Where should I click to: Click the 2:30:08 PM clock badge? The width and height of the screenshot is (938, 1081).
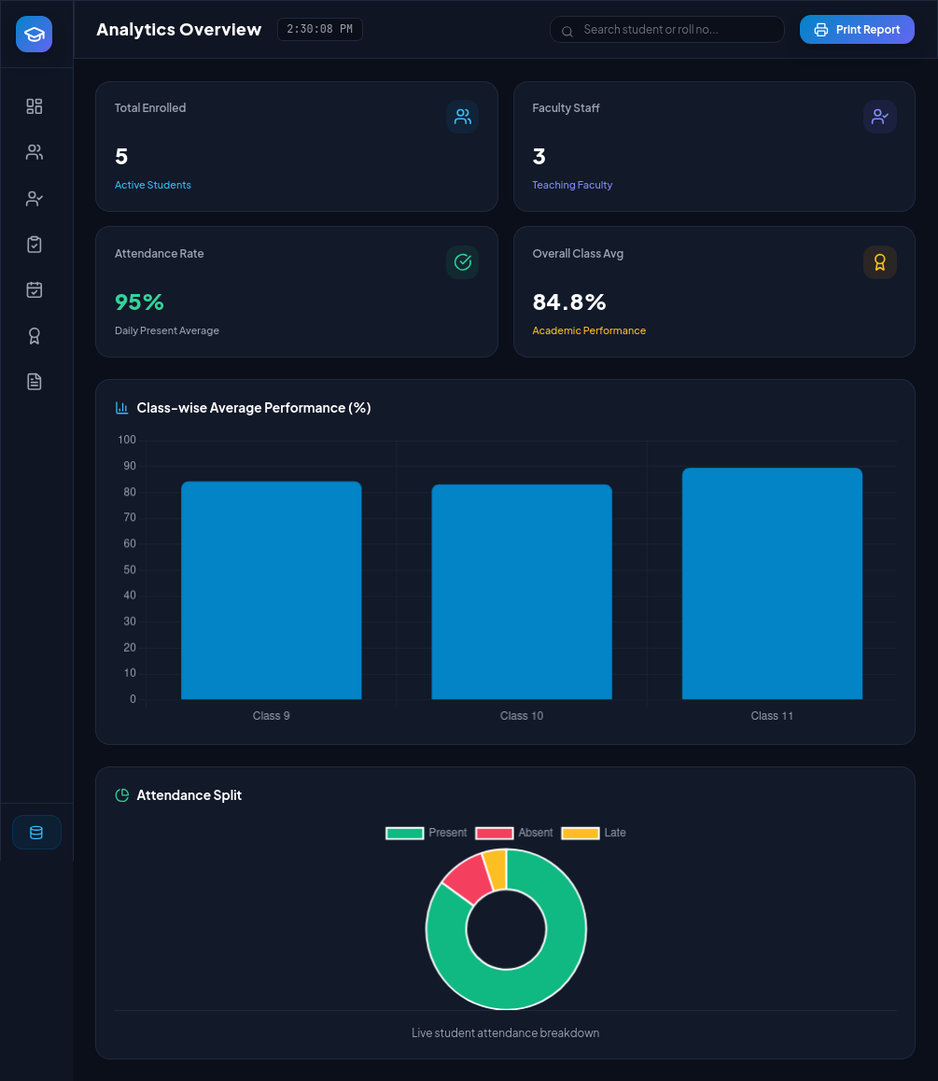coord(320,30)
